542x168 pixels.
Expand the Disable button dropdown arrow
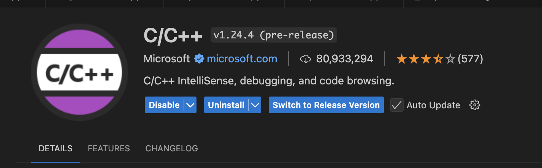[190, 105]
